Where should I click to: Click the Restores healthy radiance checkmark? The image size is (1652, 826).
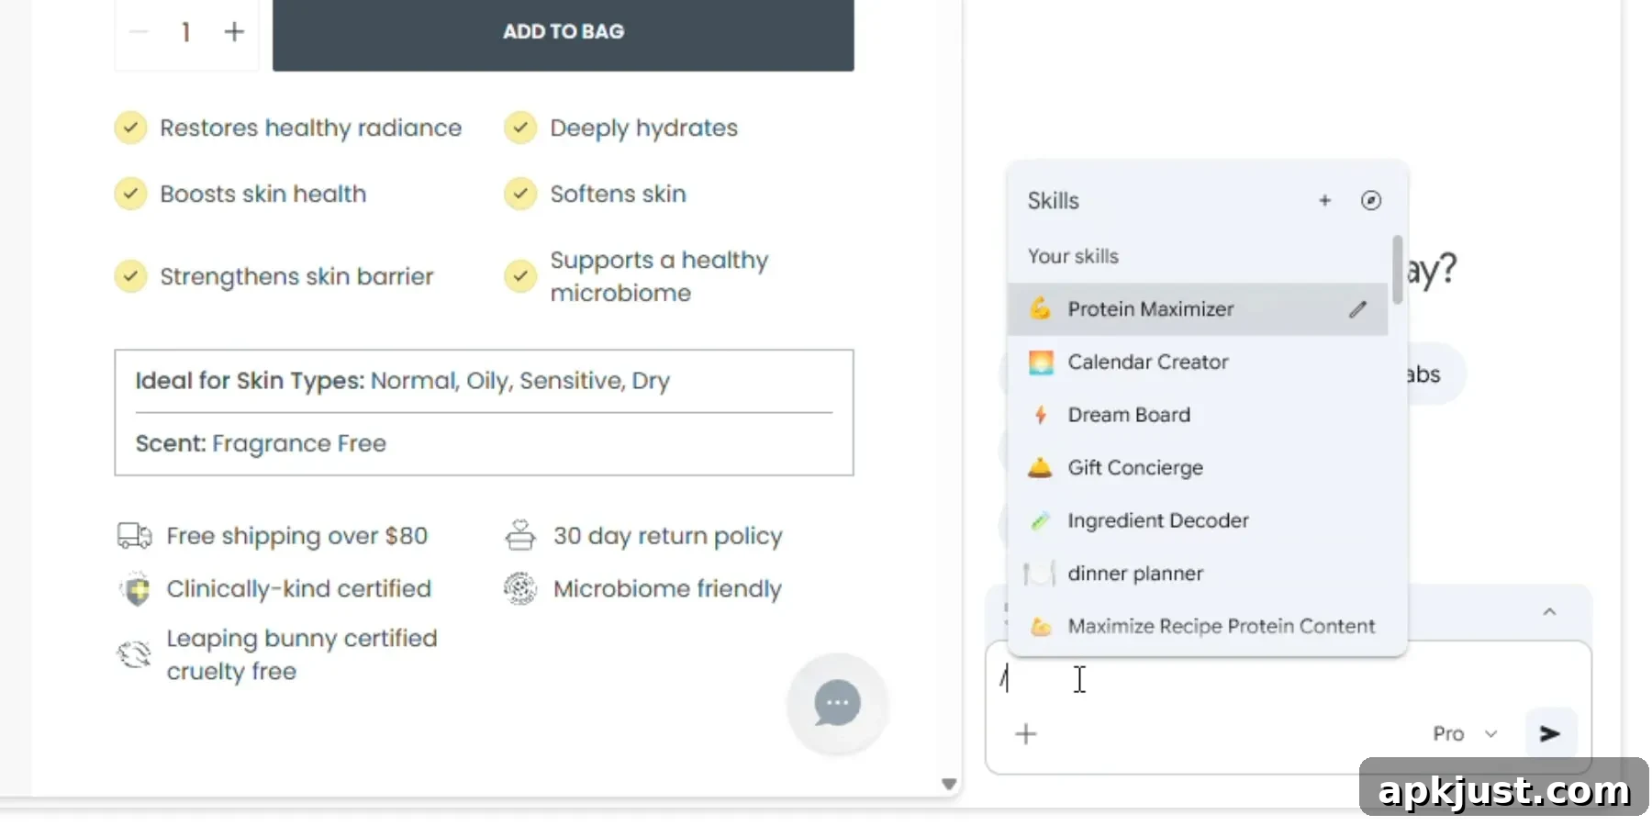coord(130,128)
